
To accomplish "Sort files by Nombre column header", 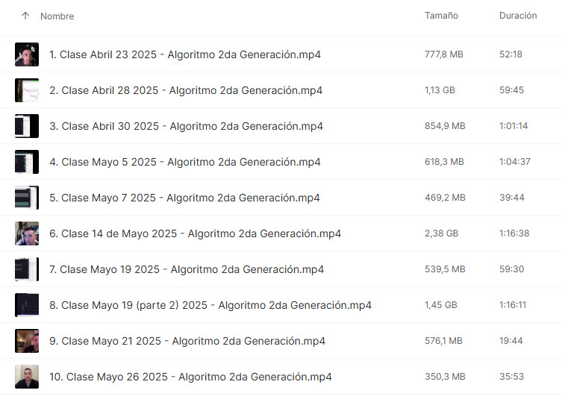I will click(x=57, y=16).
